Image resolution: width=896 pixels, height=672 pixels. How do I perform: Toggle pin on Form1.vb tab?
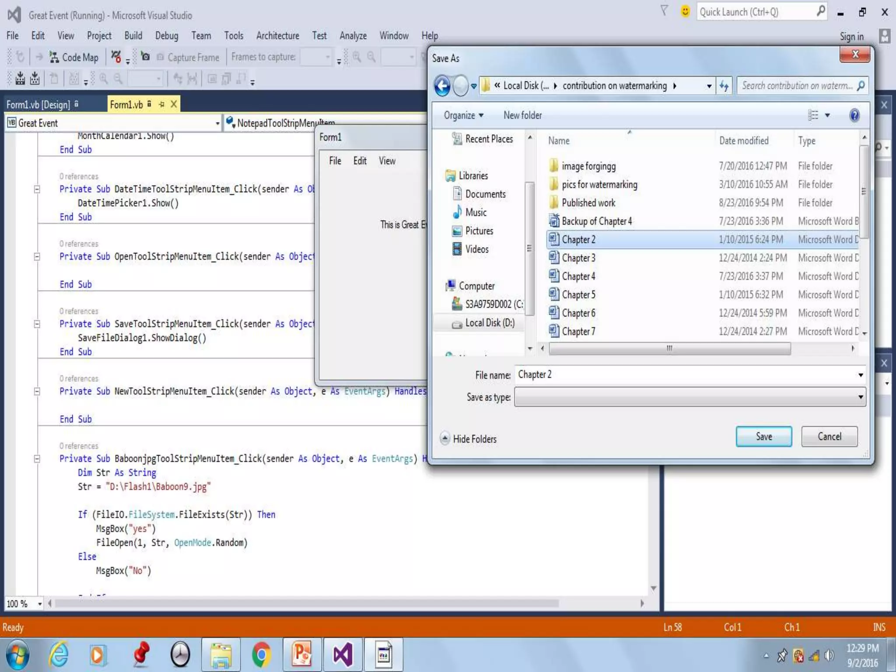[x=162, y=105]
